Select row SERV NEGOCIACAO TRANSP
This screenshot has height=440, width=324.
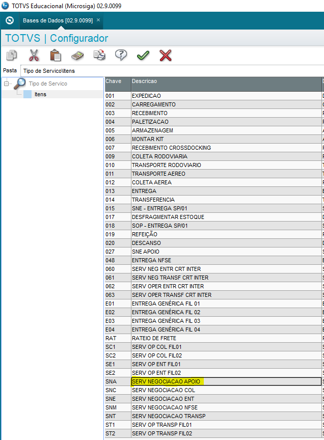coord(213,416)
